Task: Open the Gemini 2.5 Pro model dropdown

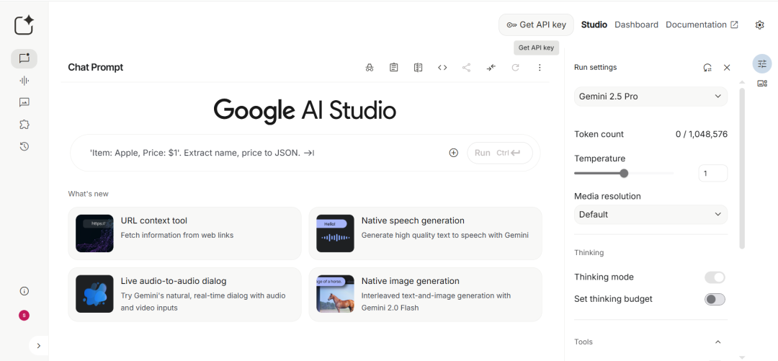Action: 651,97
